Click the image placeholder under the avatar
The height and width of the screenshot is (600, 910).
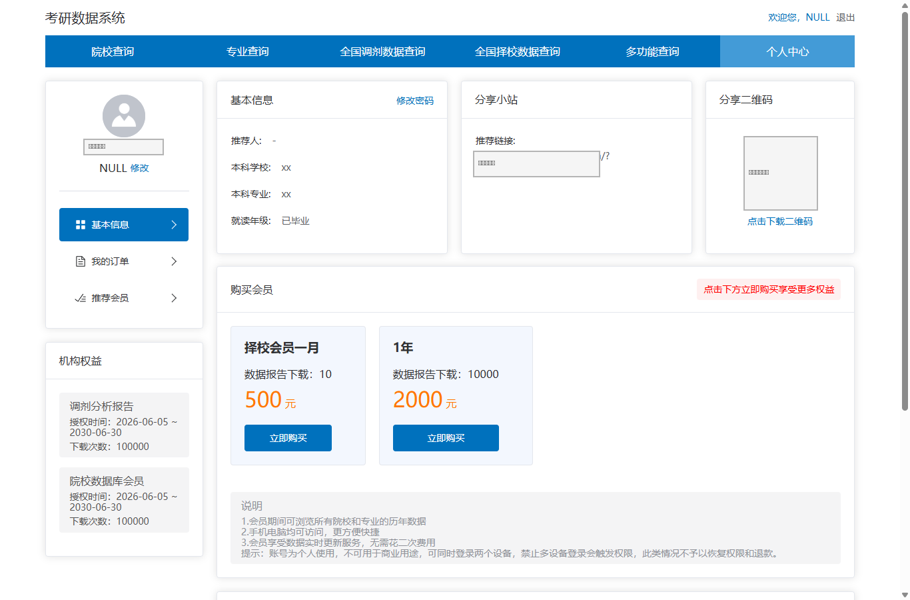(123, 147)
